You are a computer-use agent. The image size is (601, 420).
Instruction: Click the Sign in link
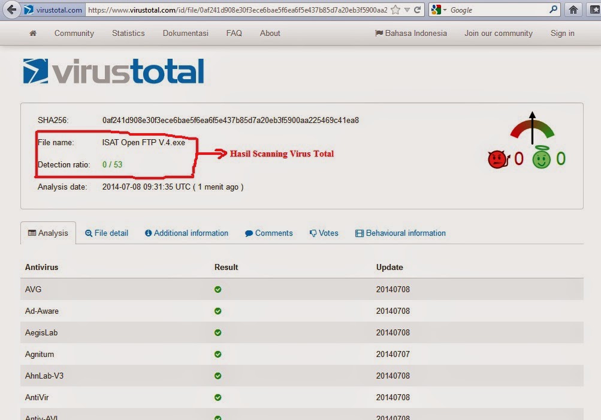[x=562, y=34]
